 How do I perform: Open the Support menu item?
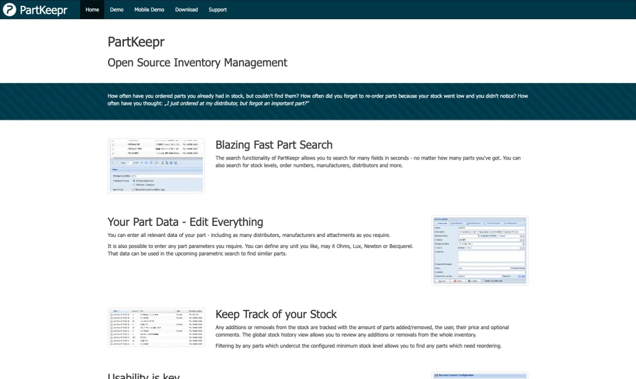tap(217, 10)
